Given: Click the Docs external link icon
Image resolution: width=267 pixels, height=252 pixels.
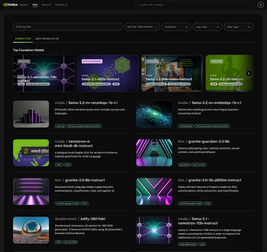Looking at the screenshot, I should click(x=50, y=5).
